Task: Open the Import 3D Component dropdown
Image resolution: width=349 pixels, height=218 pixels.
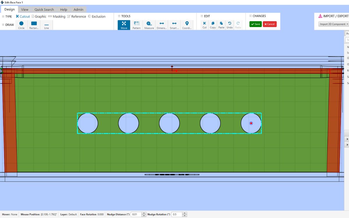Action: tap(334, 24)
